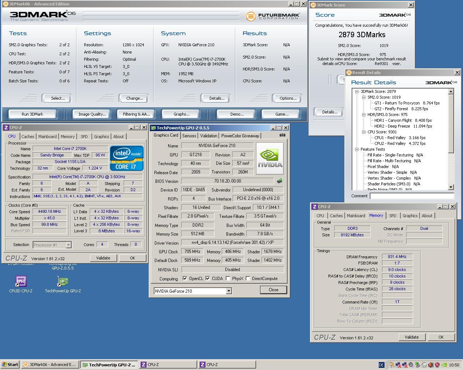Open the Validation tab in GPU-Z

pyautogui.click(x=209, y=136)
